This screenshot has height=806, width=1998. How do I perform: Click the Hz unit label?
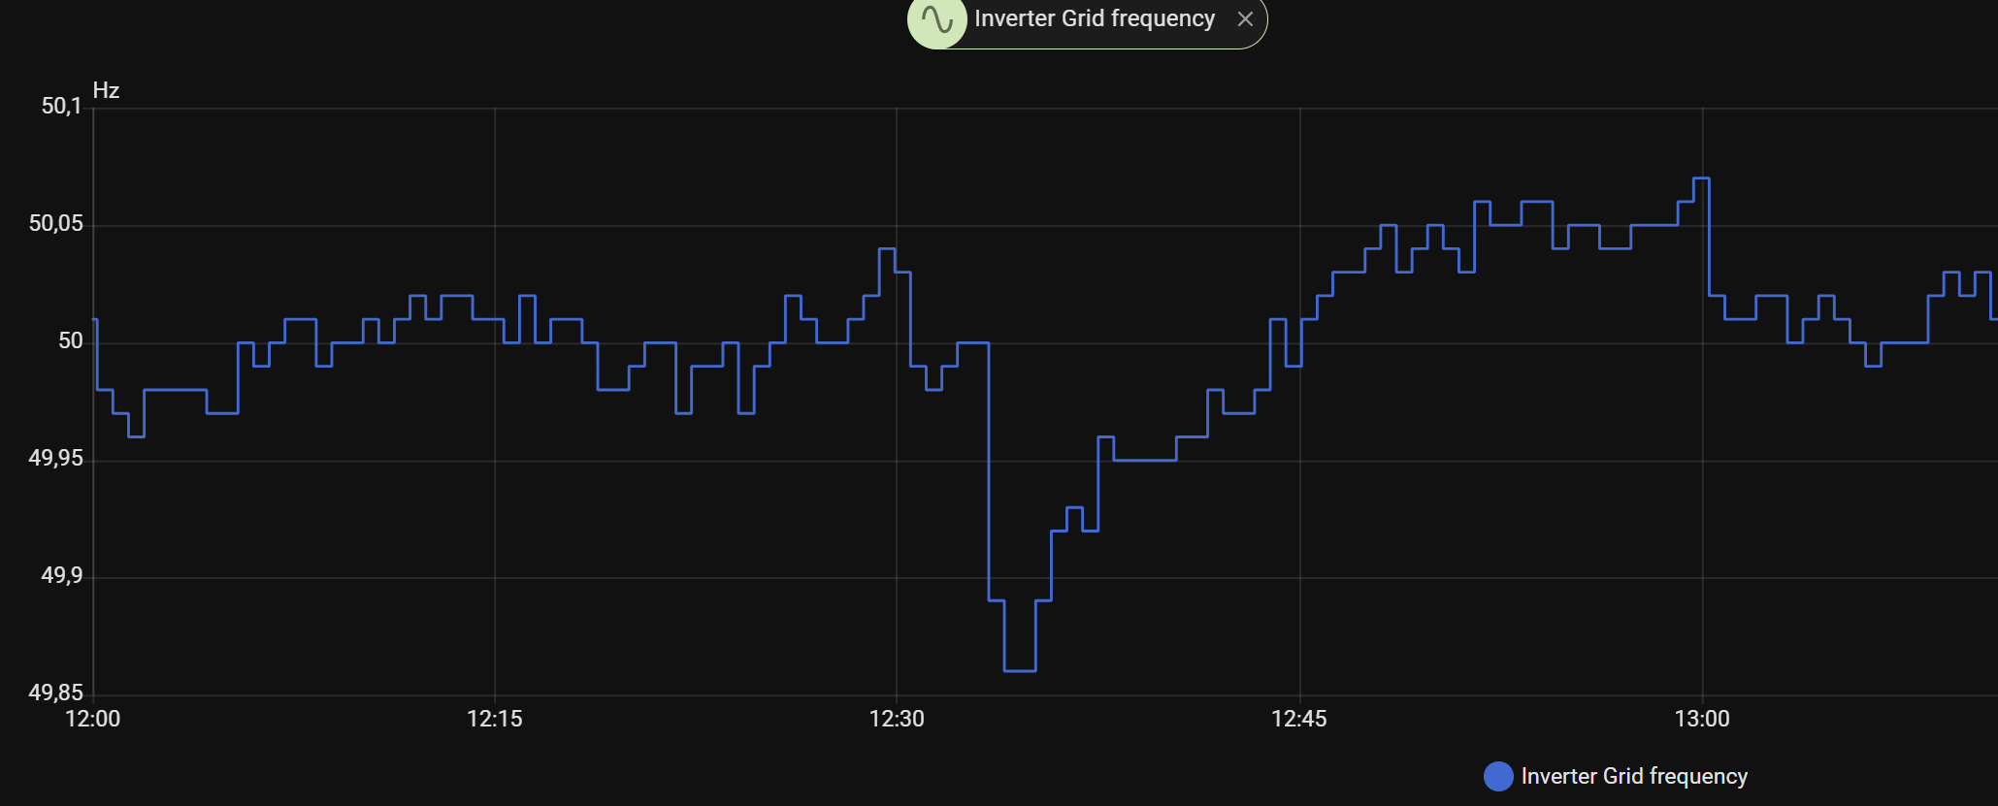pyautogui.click(x=106, y=91)
